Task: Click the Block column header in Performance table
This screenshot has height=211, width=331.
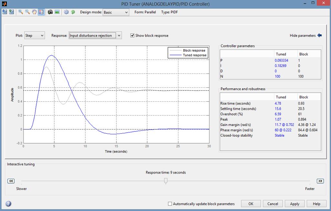Action: pyautogui.click(x=304, y=97)
